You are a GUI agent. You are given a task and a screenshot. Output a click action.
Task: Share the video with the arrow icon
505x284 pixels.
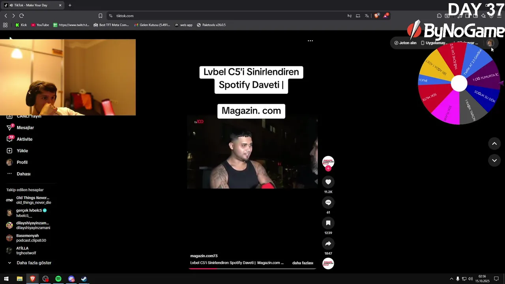coord(328,243)
